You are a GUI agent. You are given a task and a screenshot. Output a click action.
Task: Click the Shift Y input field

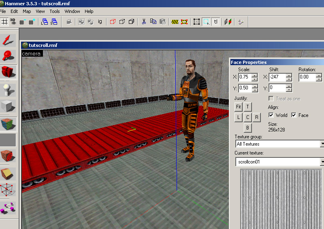pos(277,88)
